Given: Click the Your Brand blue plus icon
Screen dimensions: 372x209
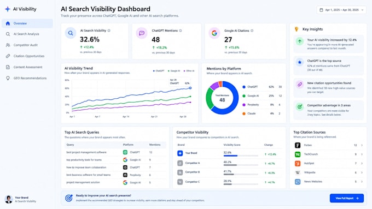Looking at the screenshot, I should 180,153.
